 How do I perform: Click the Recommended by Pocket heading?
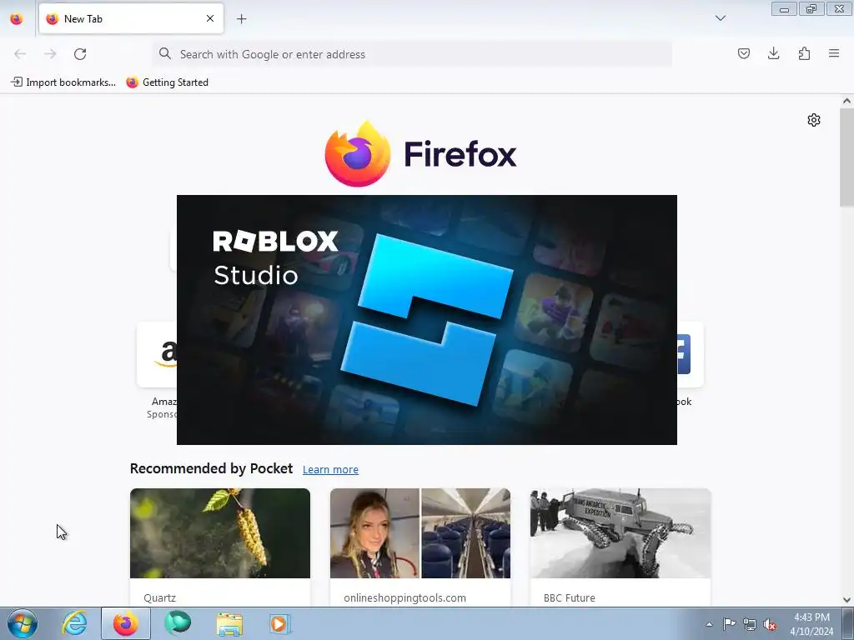(x=211, y=468)
